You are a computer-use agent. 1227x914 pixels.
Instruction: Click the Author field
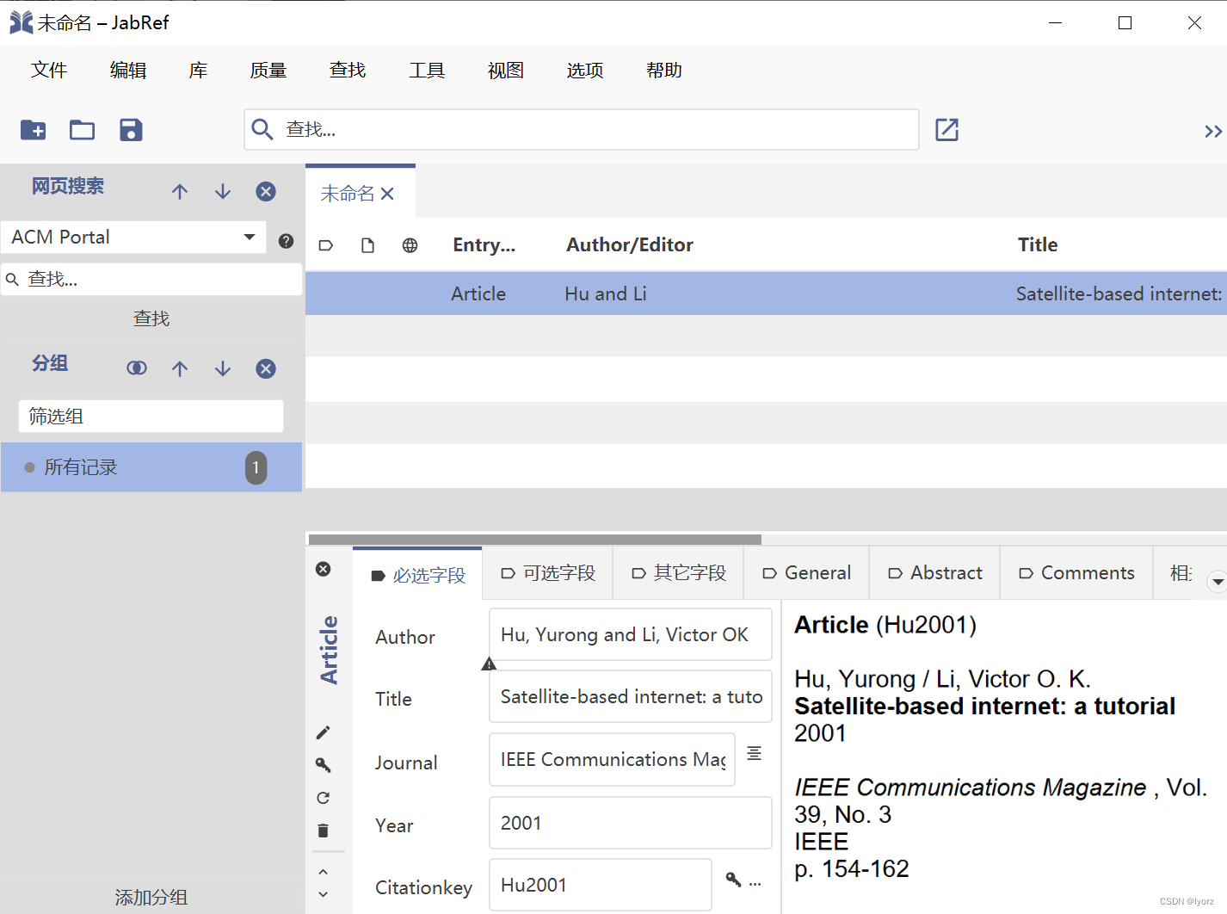click(631, 634)
